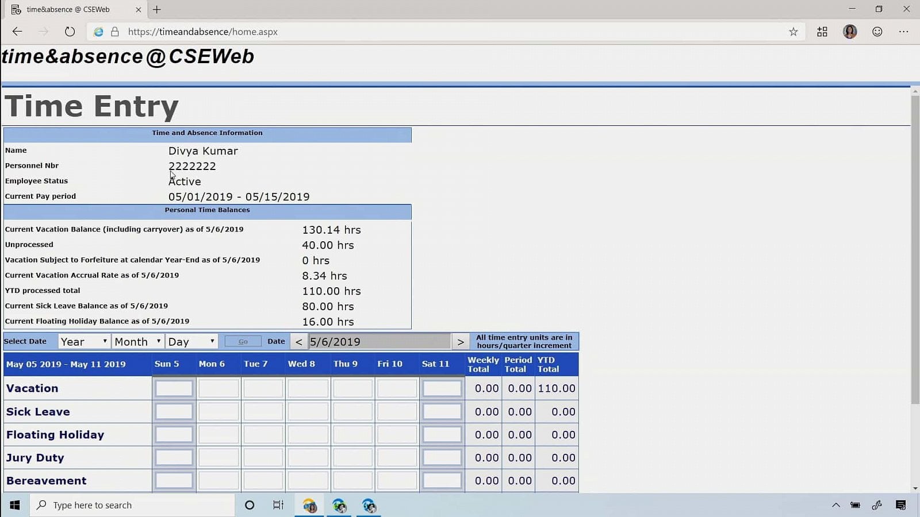Click the Bereavement cell for Fri 10

pos(397,480)
